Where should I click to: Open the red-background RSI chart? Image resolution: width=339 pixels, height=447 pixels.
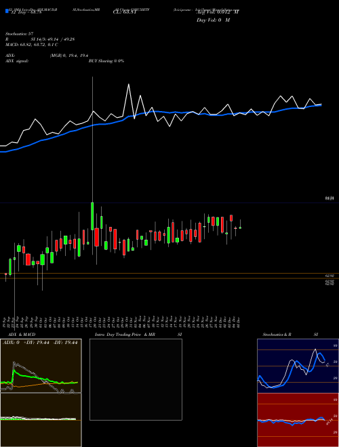point(298,420)
